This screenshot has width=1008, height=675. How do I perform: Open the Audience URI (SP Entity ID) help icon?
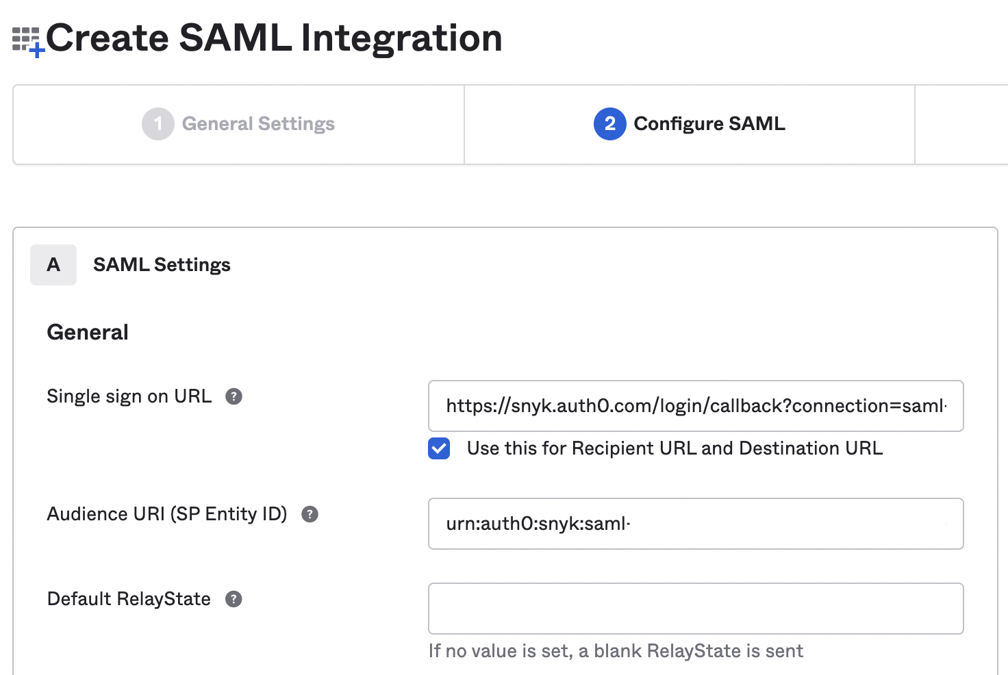tap(310, 514)
